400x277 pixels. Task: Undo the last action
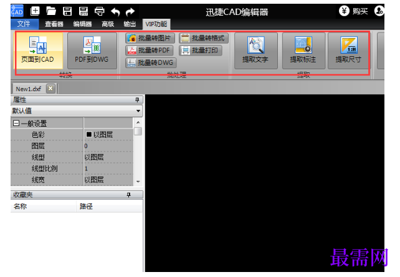tap(115, 11)
